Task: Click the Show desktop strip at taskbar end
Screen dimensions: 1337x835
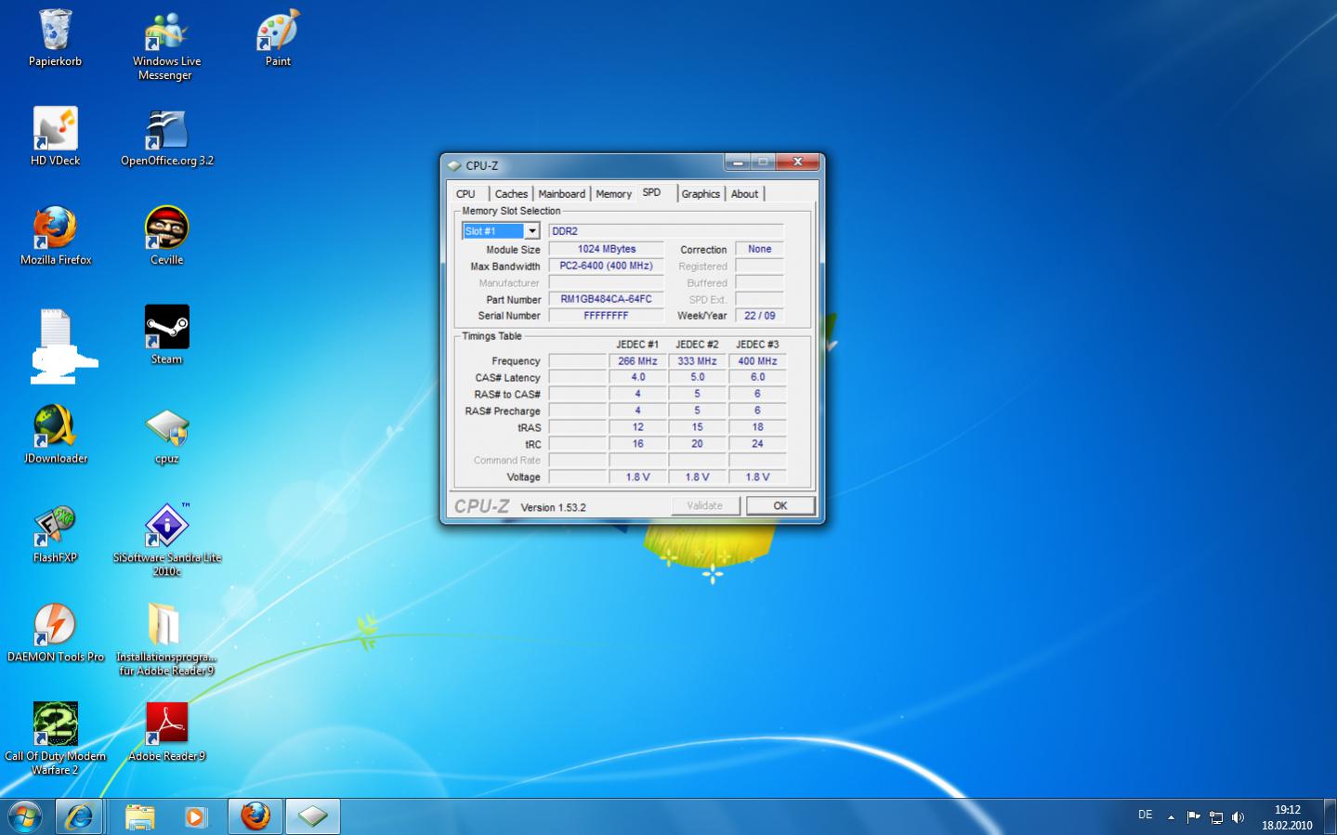Action: [x=1330, y=816]
